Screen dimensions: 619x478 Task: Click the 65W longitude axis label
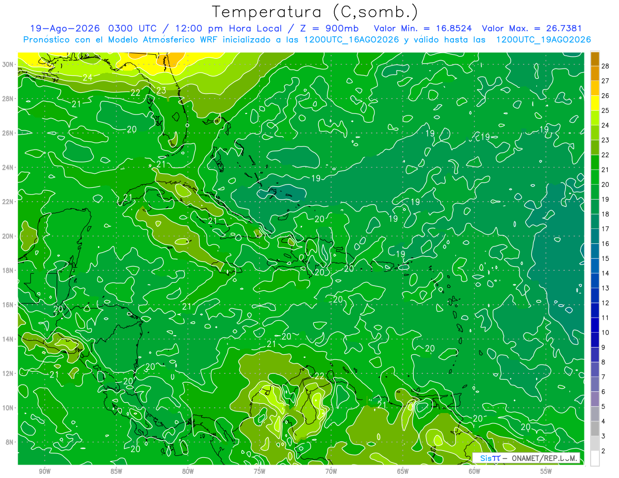(x=403, y=471)
